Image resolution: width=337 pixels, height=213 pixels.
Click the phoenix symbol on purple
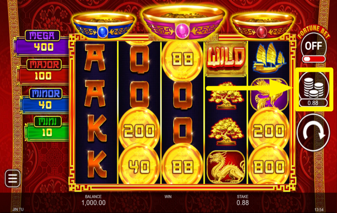click(269, 95)
